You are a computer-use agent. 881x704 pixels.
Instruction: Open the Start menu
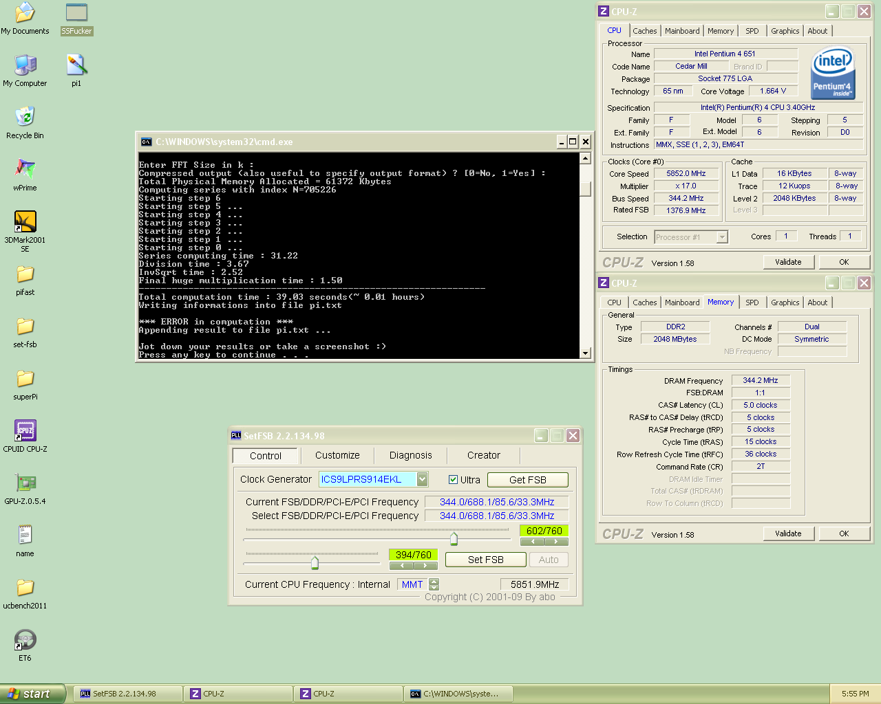point(32,694)
